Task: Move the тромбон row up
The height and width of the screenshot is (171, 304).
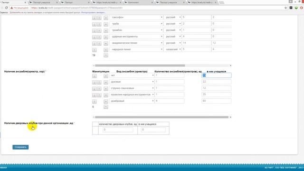Action: click(99, 30)
